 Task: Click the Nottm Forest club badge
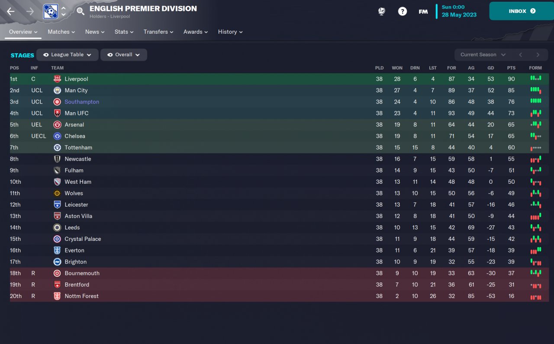tap(57, 296)
